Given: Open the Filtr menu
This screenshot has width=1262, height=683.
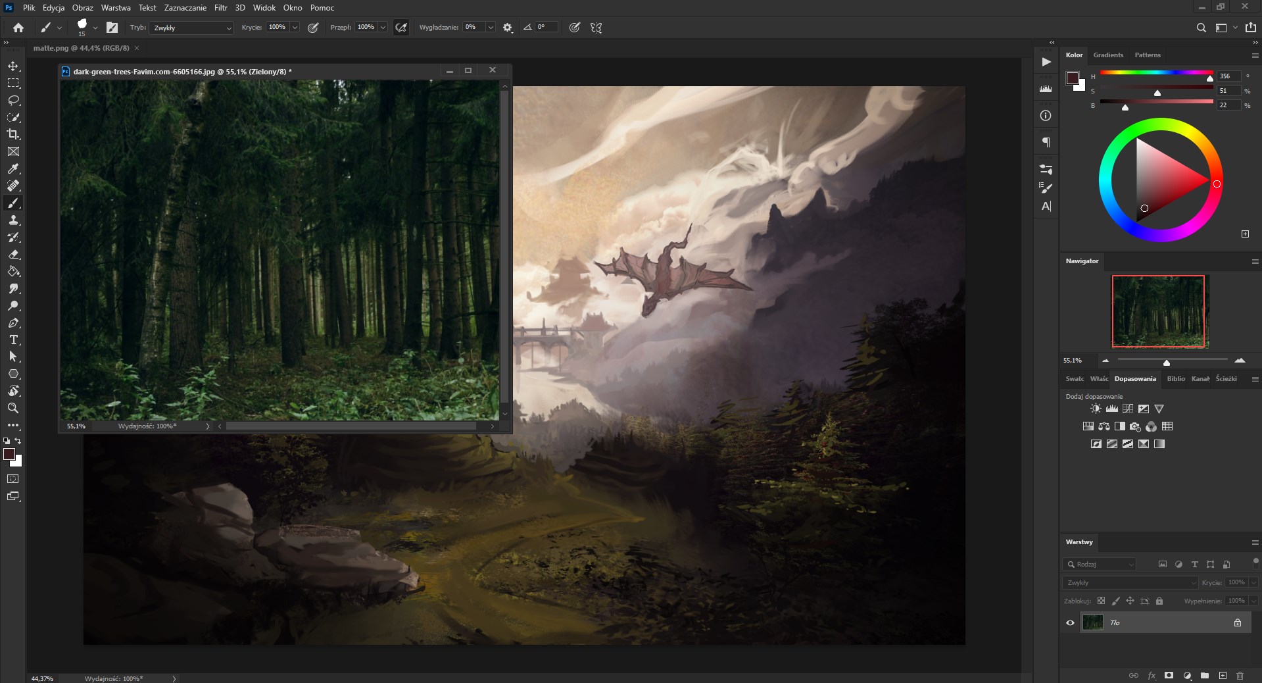Looking at the screenshot, I should pyautogui.click(x=221, y=8).
